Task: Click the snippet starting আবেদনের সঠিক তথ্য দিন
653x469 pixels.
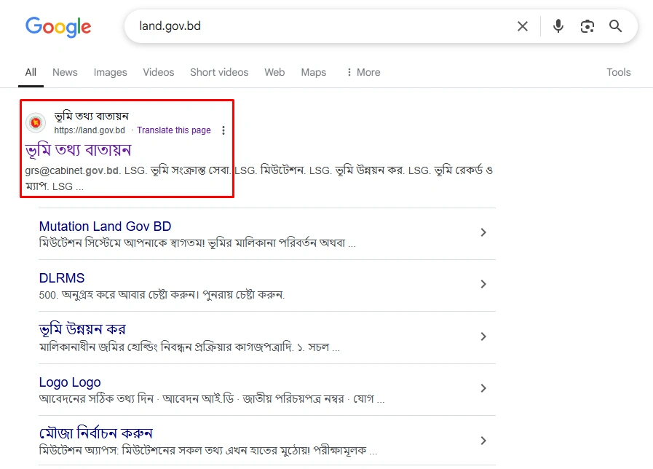Action: click(x=212, y=399)
